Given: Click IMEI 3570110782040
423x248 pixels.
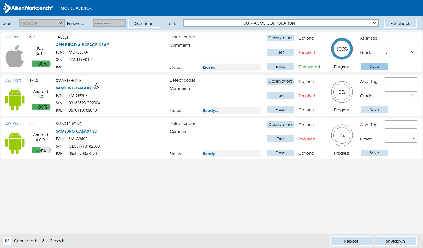Looking at the screenshot, I should 83,110.
